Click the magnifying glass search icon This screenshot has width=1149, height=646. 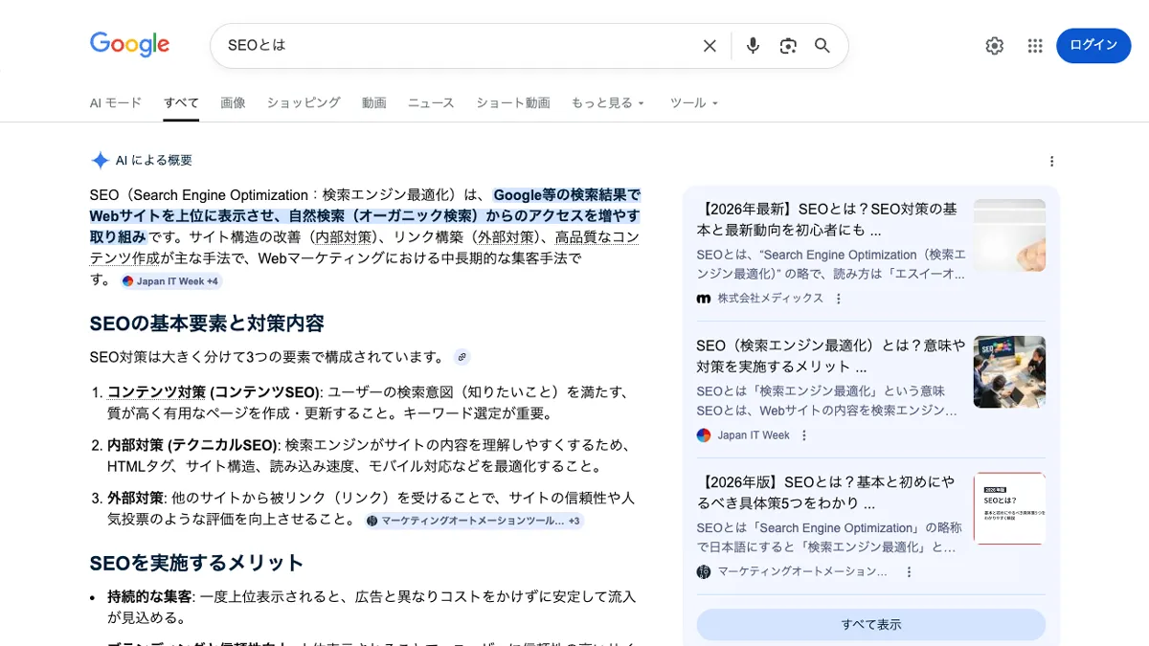[822, 46]
